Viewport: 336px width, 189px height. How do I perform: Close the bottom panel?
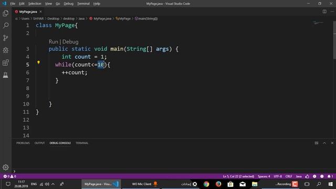(x=332, y=143)
